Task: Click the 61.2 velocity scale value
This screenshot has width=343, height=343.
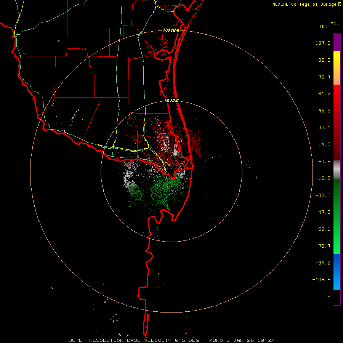Action: click(324, 94)
